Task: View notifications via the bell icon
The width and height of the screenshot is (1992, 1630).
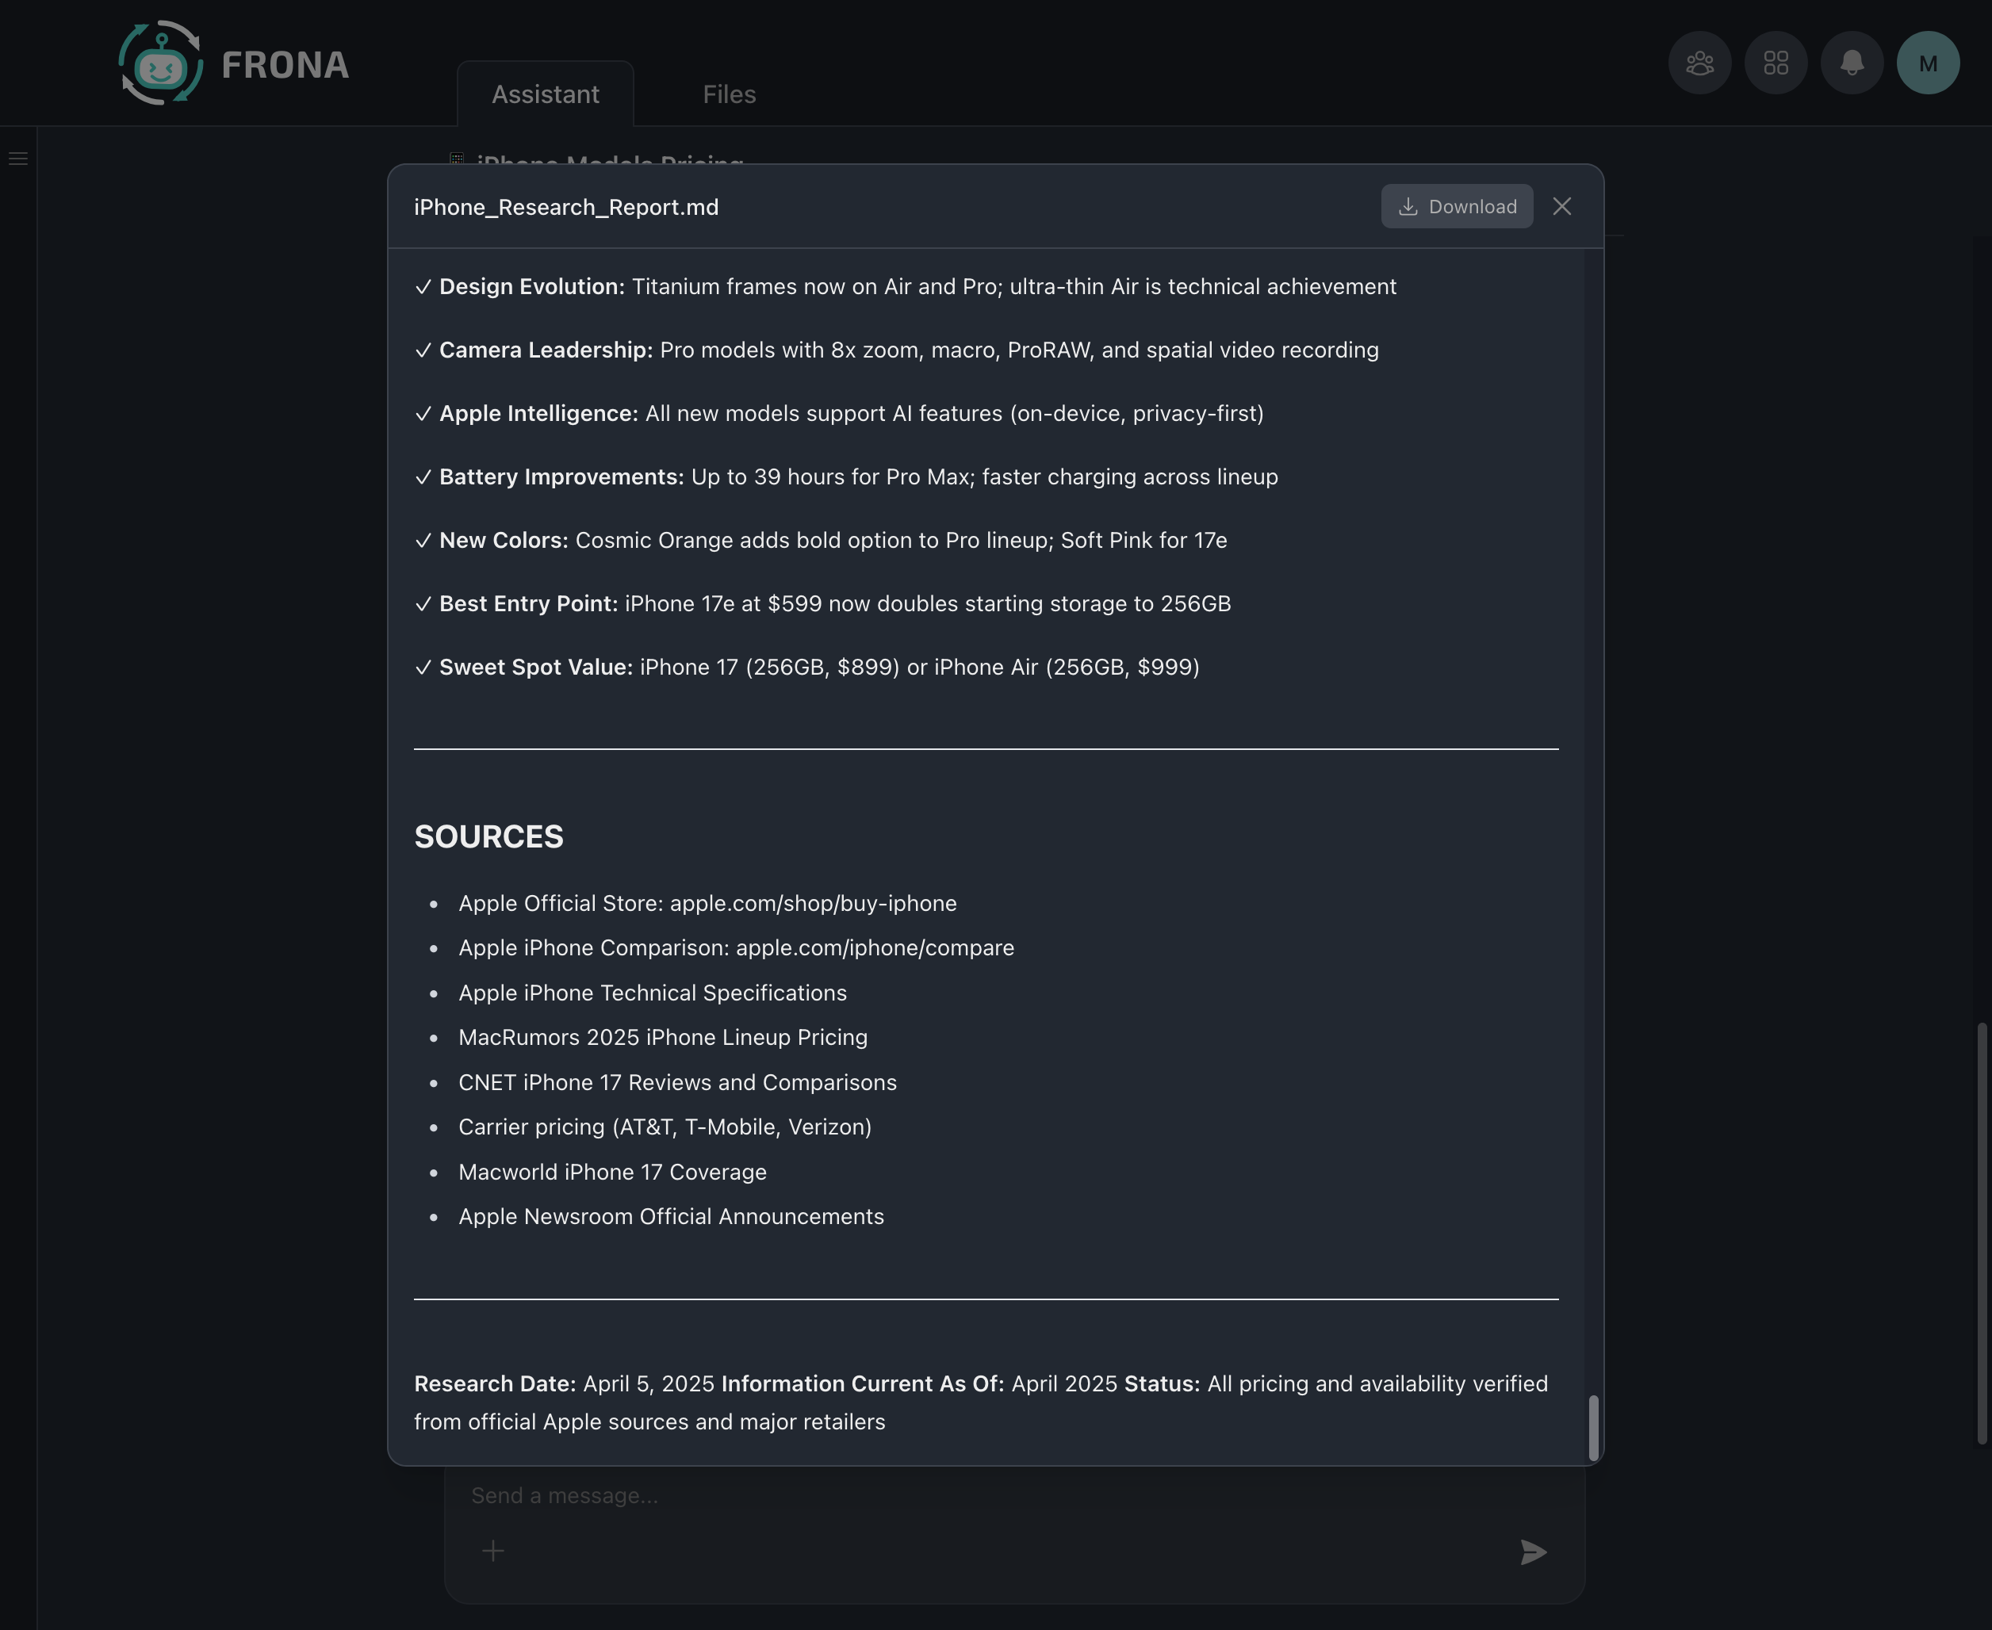Action: click(1851, 62)
